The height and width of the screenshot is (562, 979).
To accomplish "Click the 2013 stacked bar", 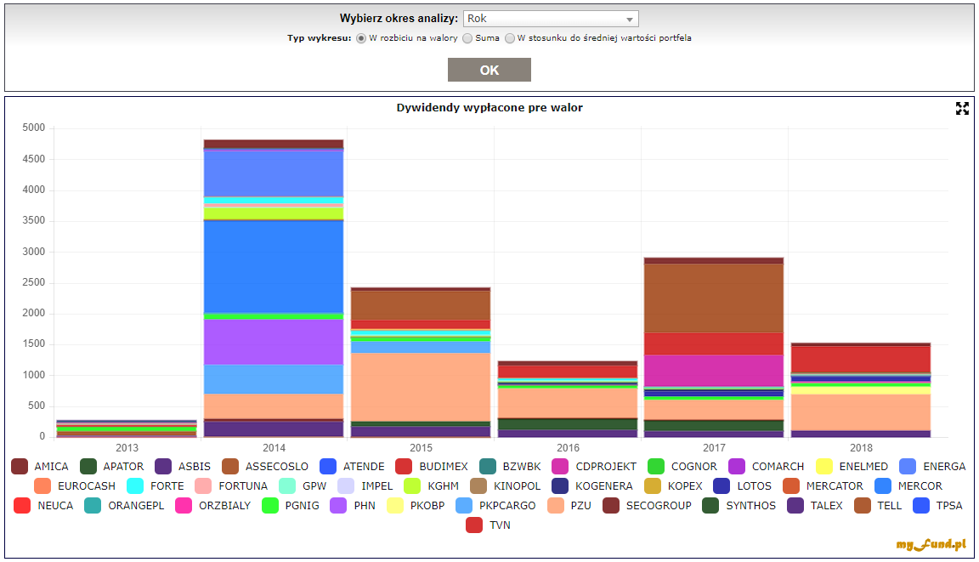I will click(x=127, y=429).
